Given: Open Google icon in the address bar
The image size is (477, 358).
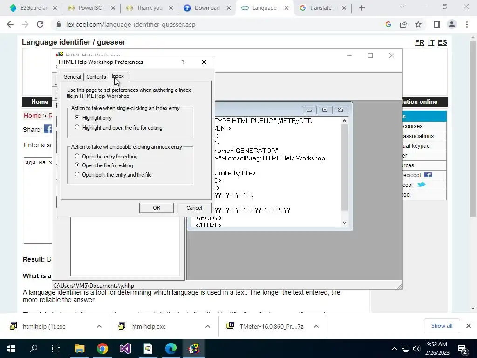Looking at the screenshot, I should (x=388, y=24).
